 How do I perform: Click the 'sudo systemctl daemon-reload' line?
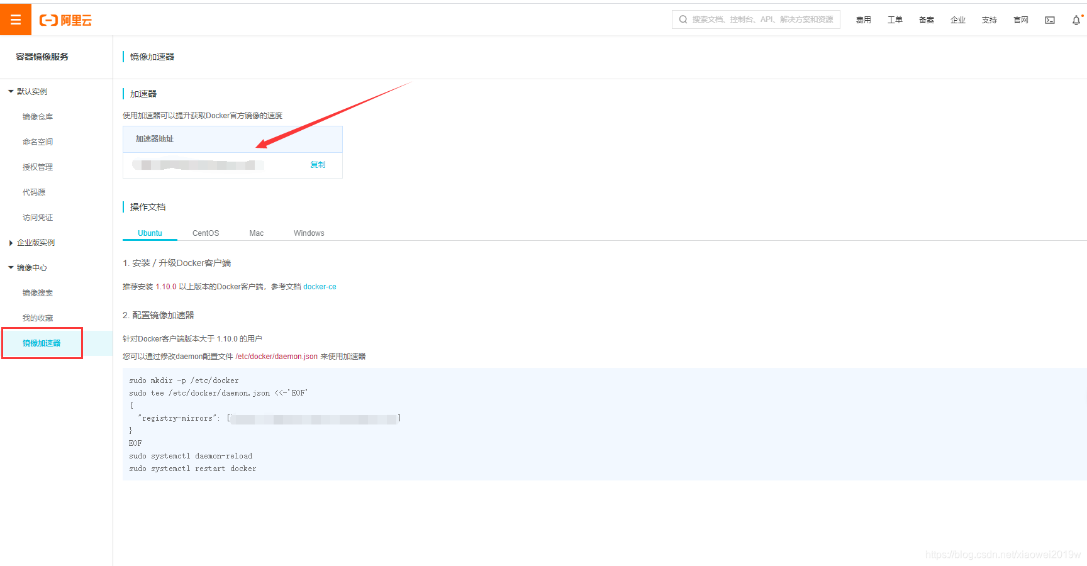[191, 456]
